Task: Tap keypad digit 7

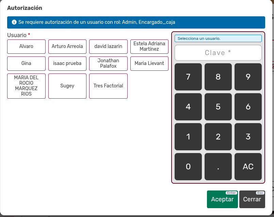Action: tap(188, 77)
